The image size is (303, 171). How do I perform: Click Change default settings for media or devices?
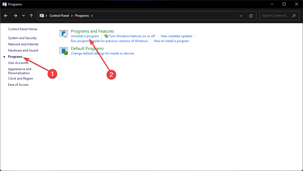coord(102,53)
